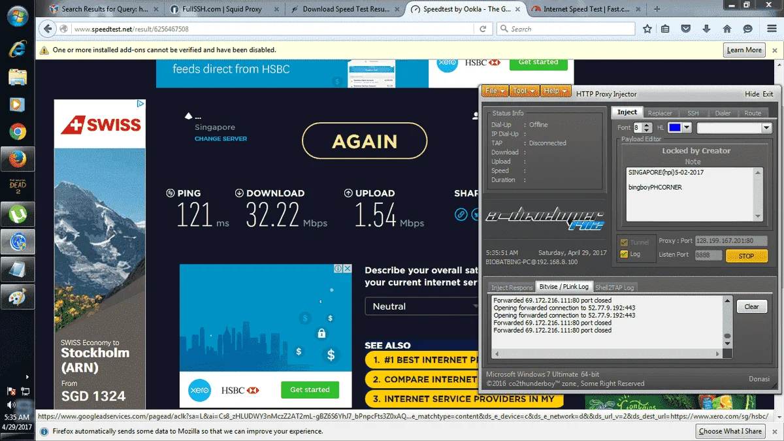Click the copy link share icon
The height and width of the screenshot is (441, 784).
pyautogui.click(x=461, y=214)
